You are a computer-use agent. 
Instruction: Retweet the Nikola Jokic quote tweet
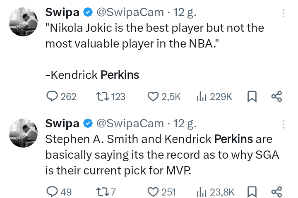click(x=101, y=97)
